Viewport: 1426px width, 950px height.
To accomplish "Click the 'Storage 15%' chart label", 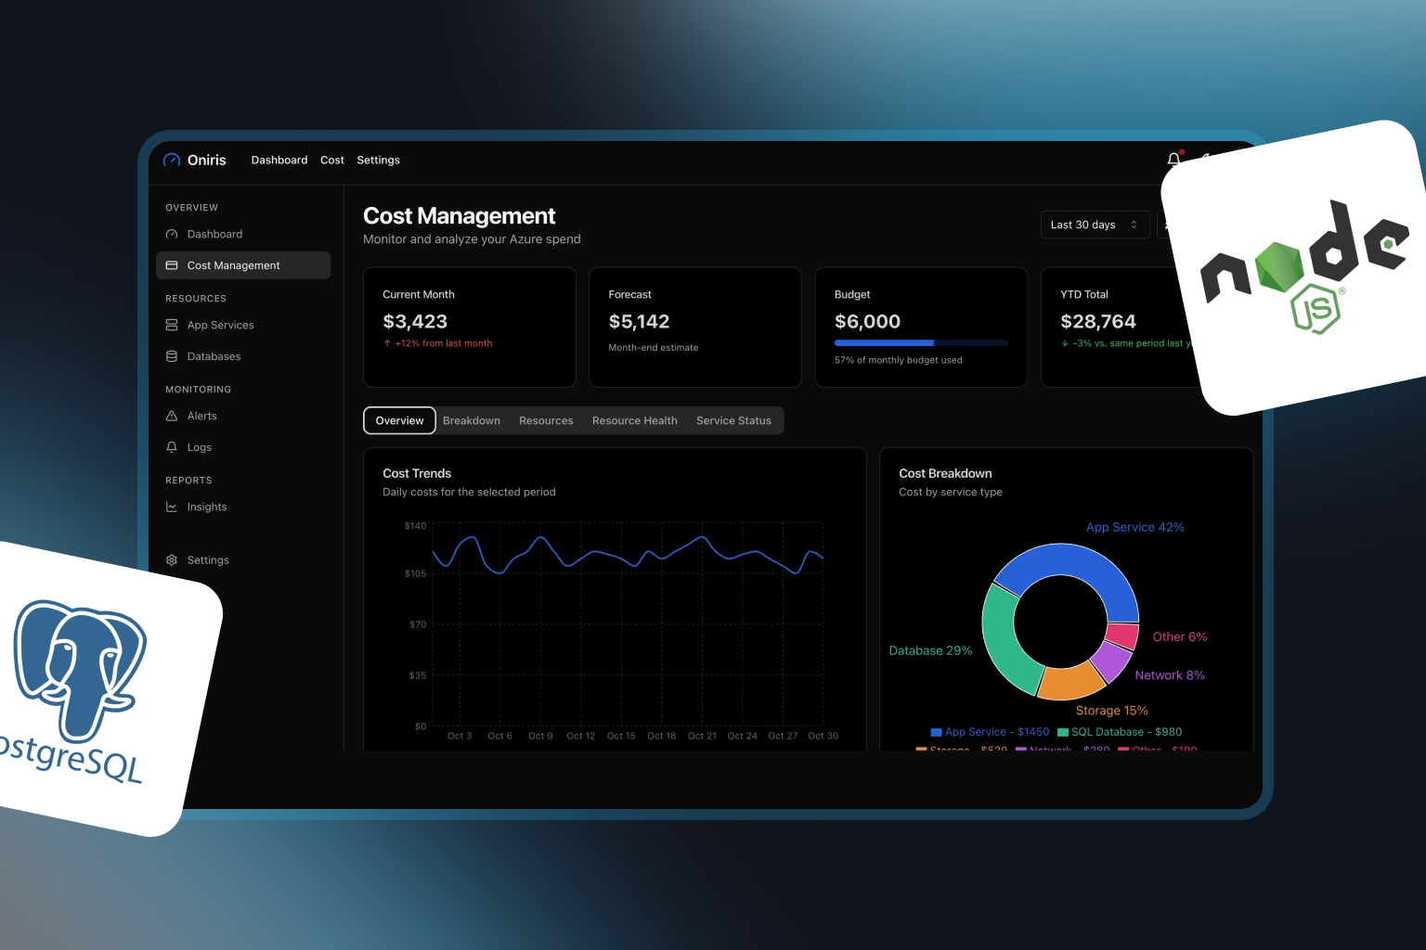I will (1111, 711).
